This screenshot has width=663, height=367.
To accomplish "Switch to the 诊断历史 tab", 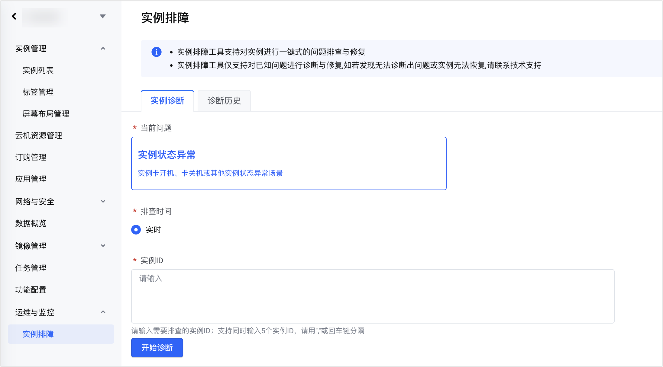I will click(x=224, y=101).
